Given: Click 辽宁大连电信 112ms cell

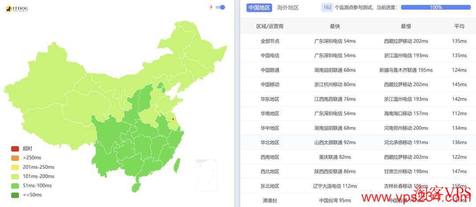Looking at the screenshot, I should [x=335, y=186].
